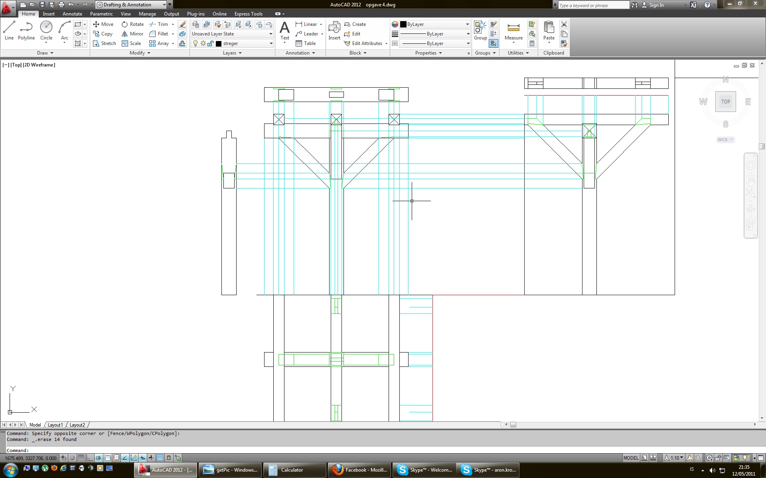Image resolution: width=766 pixels, height=478 pixels.
Task: Toggle layer on/off lightbulb for streger
Action: pos(195,43)
